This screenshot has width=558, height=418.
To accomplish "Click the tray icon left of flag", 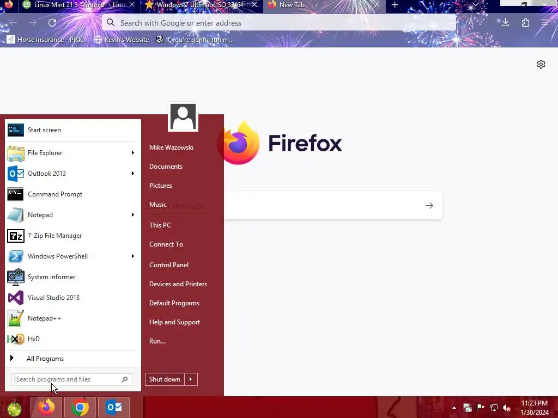I will point(467,407).
